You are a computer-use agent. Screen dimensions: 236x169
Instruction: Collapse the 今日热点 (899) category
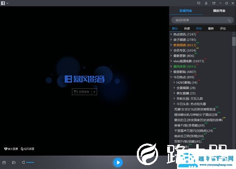click(x=171, y=77)
